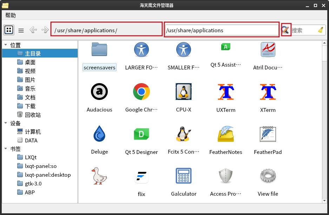Collapse the 书签 section
Viewport: 329px width, 215px height.
point(6,149)
